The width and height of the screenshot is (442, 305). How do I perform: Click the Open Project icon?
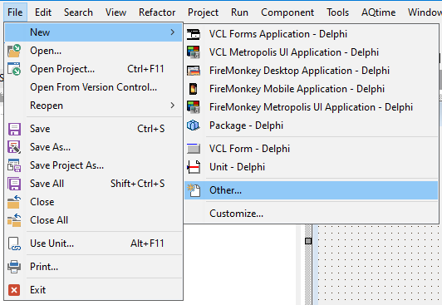[14, 69]
